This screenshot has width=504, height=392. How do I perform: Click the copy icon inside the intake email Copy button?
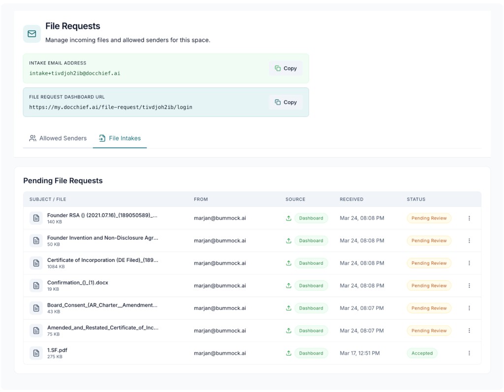(x=278, y=68)
